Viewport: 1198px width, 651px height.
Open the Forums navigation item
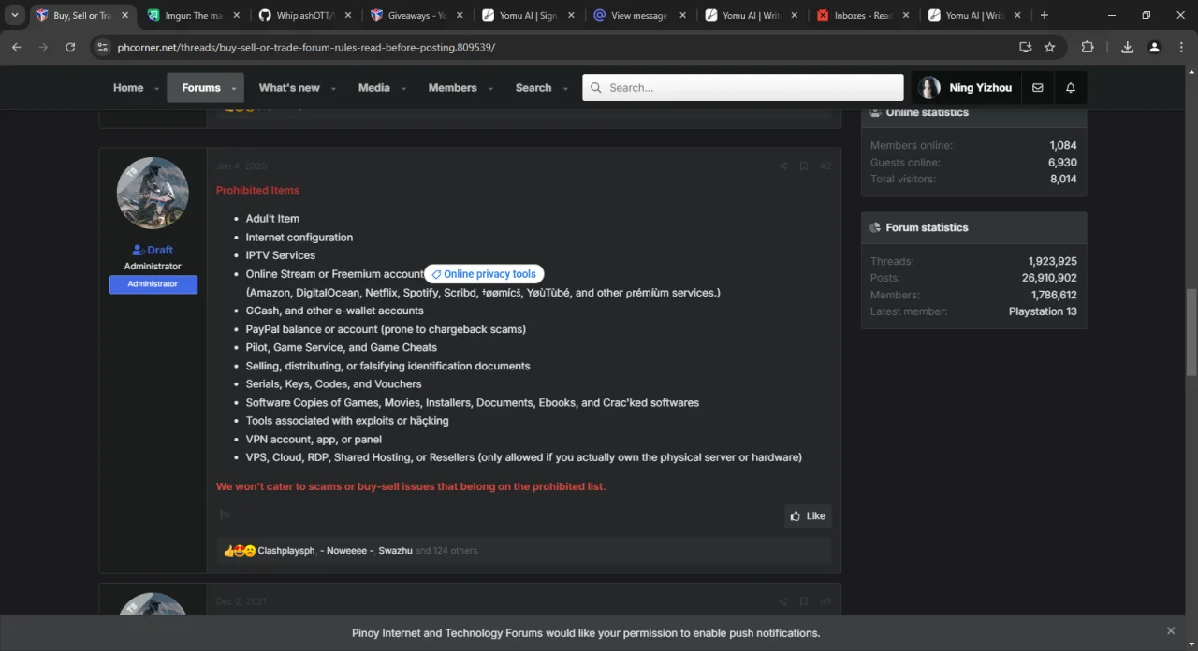pos(201,88)
